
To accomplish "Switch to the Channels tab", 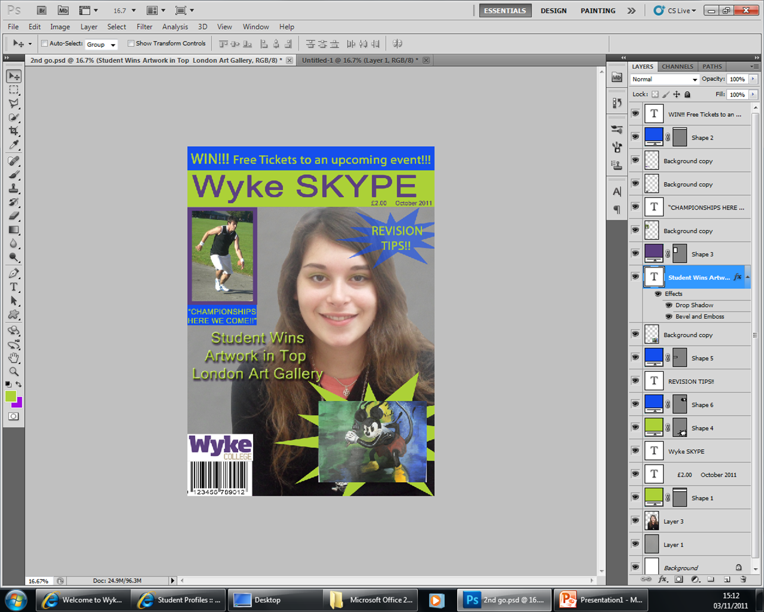I will click(677, 66).
